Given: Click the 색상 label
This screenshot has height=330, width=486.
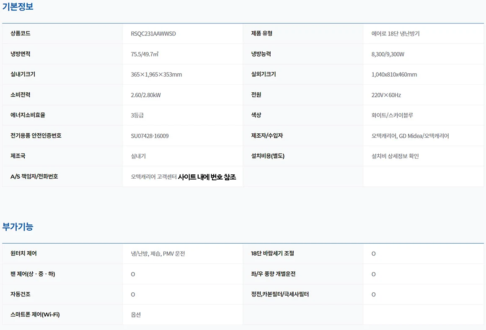Looking at the screenshot, I should pos(256,115).
